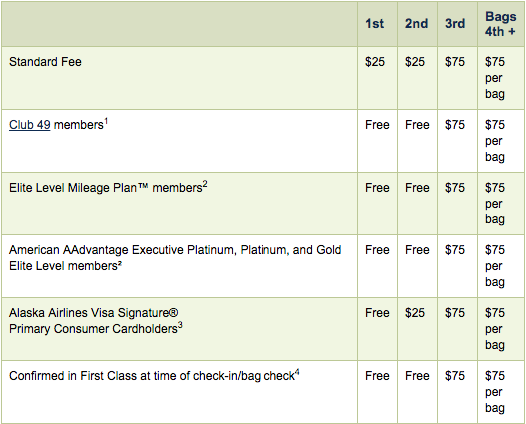Select the 3rd bag column header
The image size is (526, 424).
click(455, 24)
